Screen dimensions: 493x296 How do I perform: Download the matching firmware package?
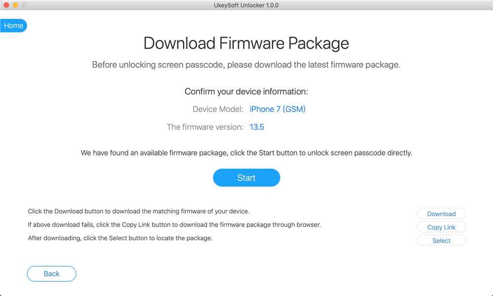point(441,214)
